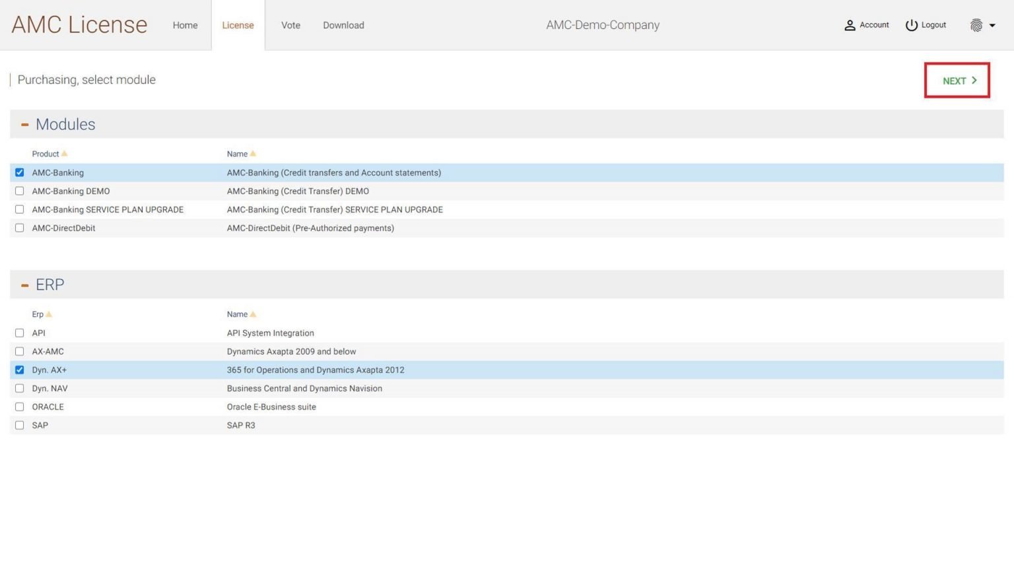
Task: Click the Product column header label
Action: tap(46, 154)
